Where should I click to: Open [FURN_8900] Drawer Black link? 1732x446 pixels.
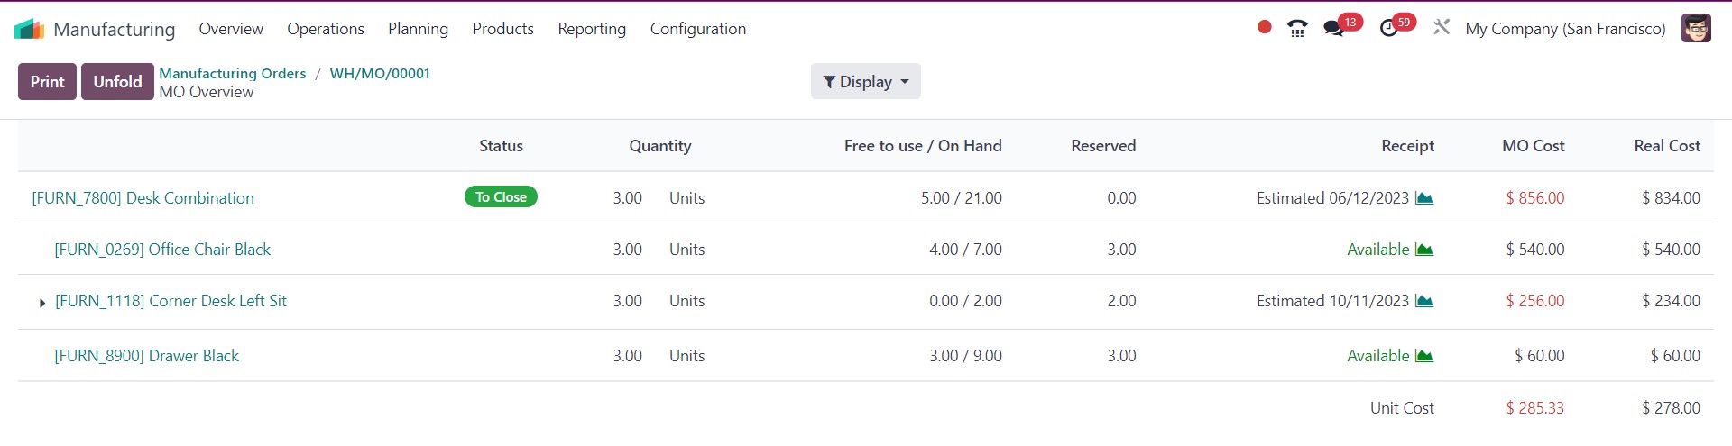point(147,356)
